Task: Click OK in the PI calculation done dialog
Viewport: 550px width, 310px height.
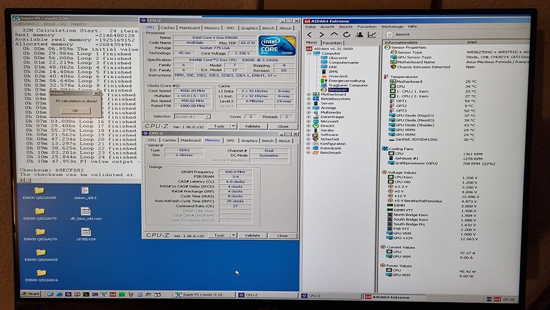Action: (x=75, y=110)
